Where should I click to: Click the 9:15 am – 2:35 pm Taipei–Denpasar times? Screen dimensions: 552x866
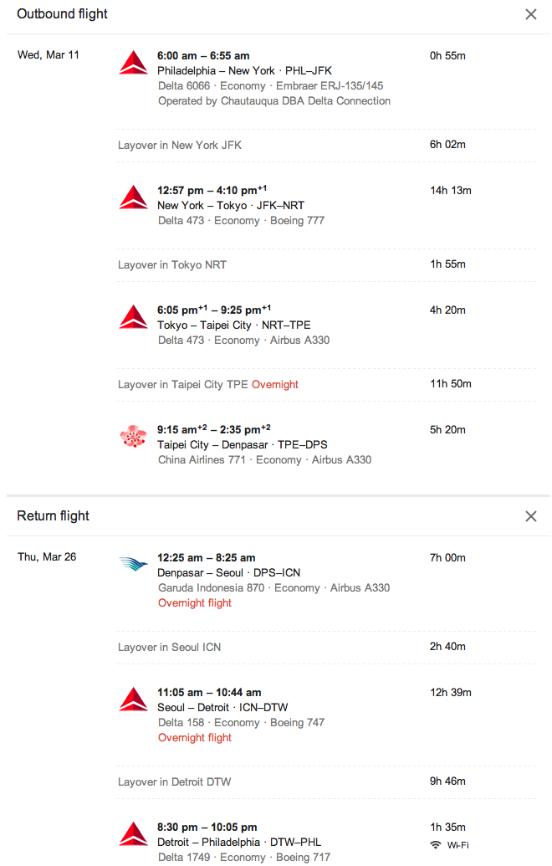point(213,429)
